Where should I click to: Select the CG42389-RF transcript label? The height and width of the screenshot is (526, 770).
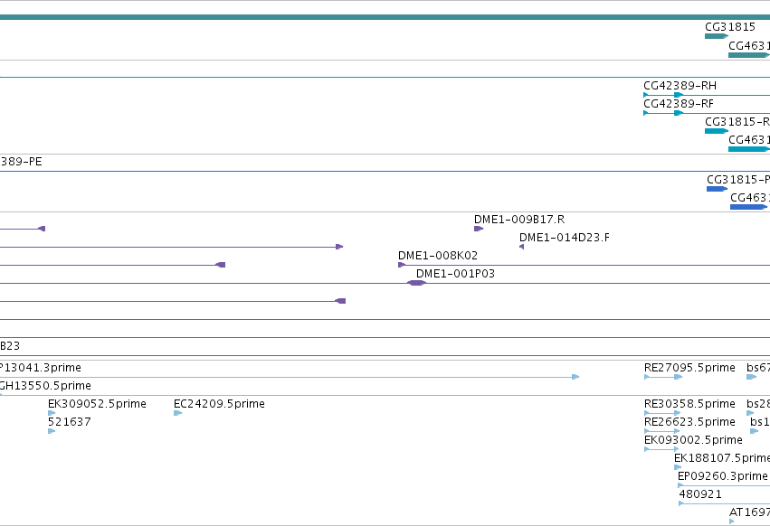pos(679,104)
